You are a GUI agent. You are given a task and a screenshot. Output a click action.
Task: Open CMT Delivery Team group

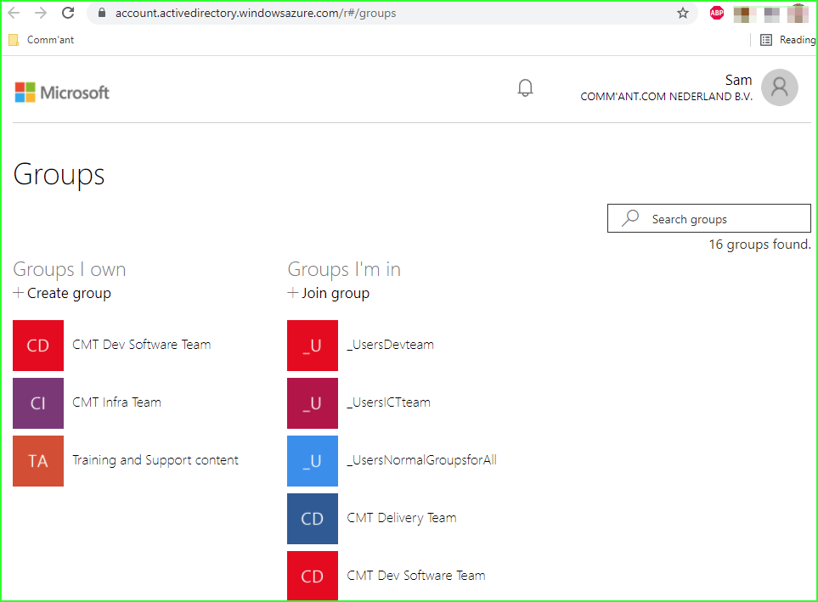(402, 518)
